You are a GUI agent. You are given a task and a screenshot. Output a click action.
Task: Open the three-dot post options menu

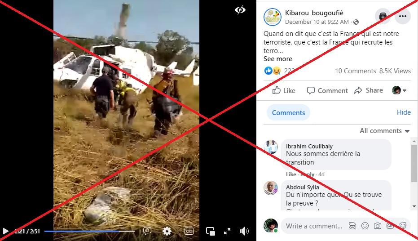[403, 16]
